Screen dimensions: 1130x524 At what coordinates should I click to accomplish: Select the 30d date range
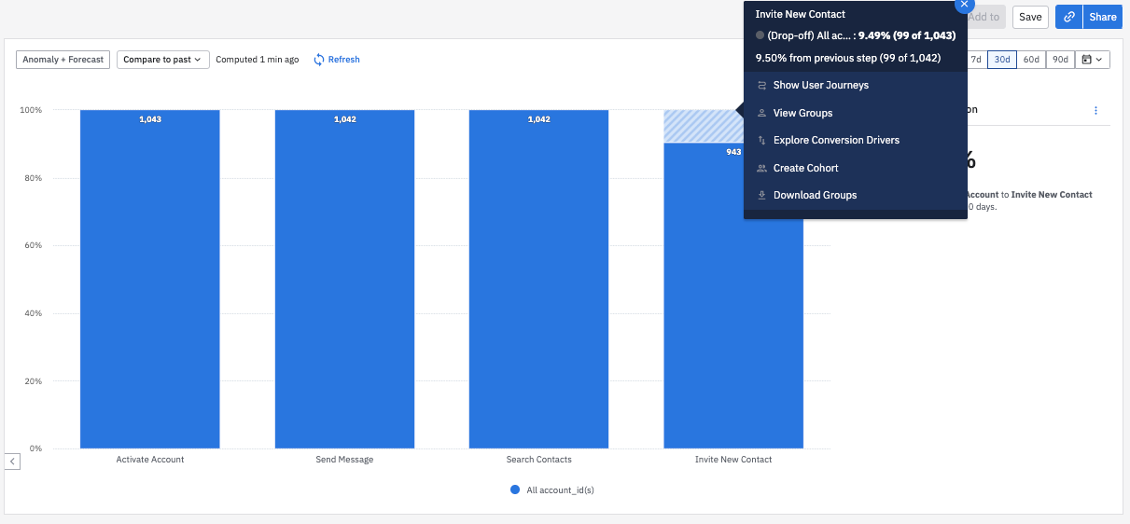[1001, 60]
